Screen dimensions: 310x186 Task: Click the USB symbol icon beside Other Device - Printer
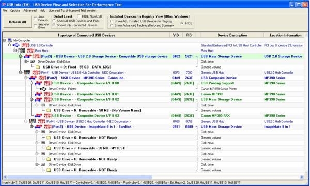pyautogui.click(x=43, y=89)
